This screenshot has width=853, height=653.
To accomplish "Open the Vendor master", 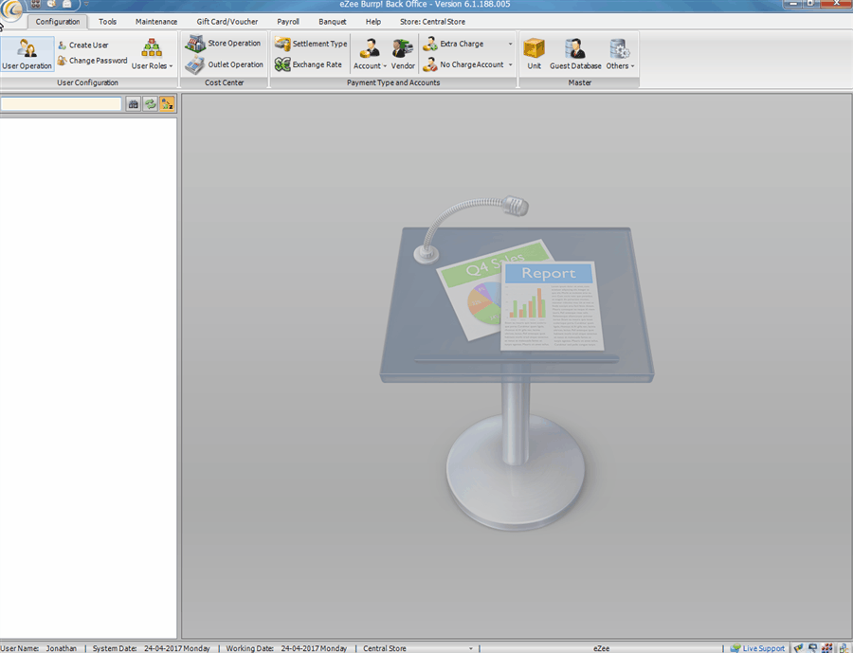I will coord(403,54).
